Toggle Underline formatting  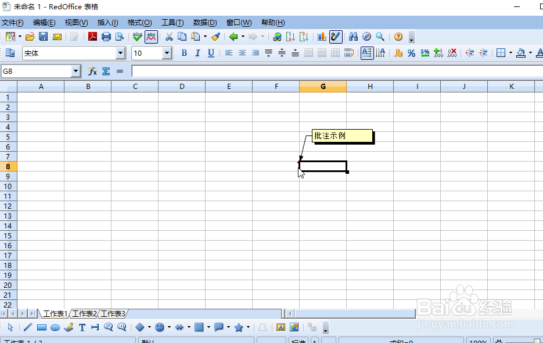(x=211, y=53)
